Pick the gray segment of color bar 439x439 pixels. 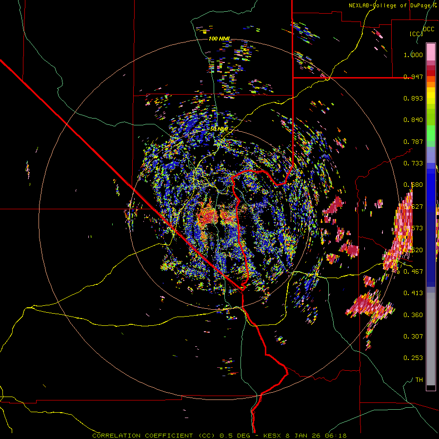431,339
